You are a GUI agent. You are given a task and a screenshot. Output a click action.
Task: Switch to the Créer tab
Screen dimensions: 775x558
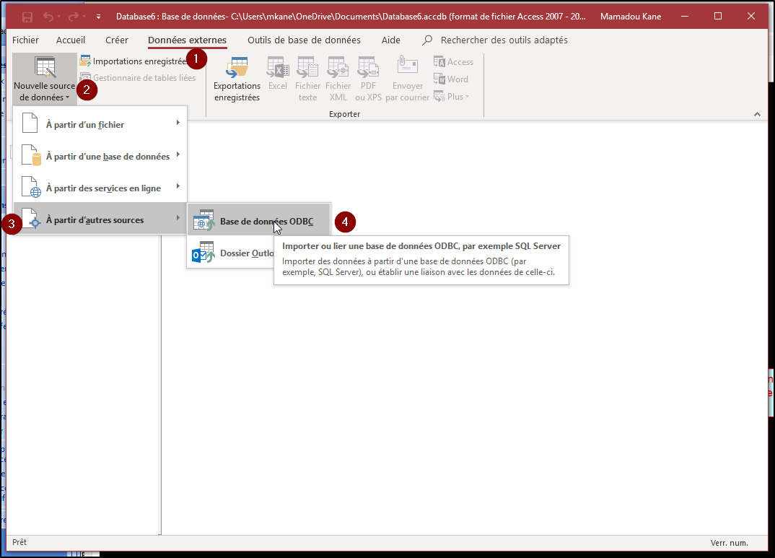click(116, 40)
